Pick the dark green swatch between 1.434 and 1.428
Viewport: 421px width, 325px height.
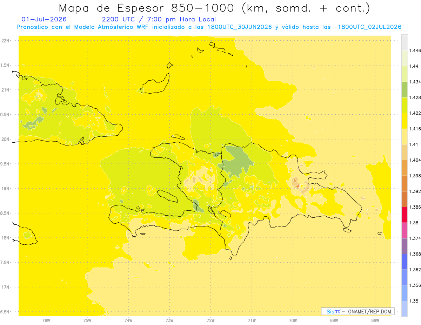pos(405,90)
